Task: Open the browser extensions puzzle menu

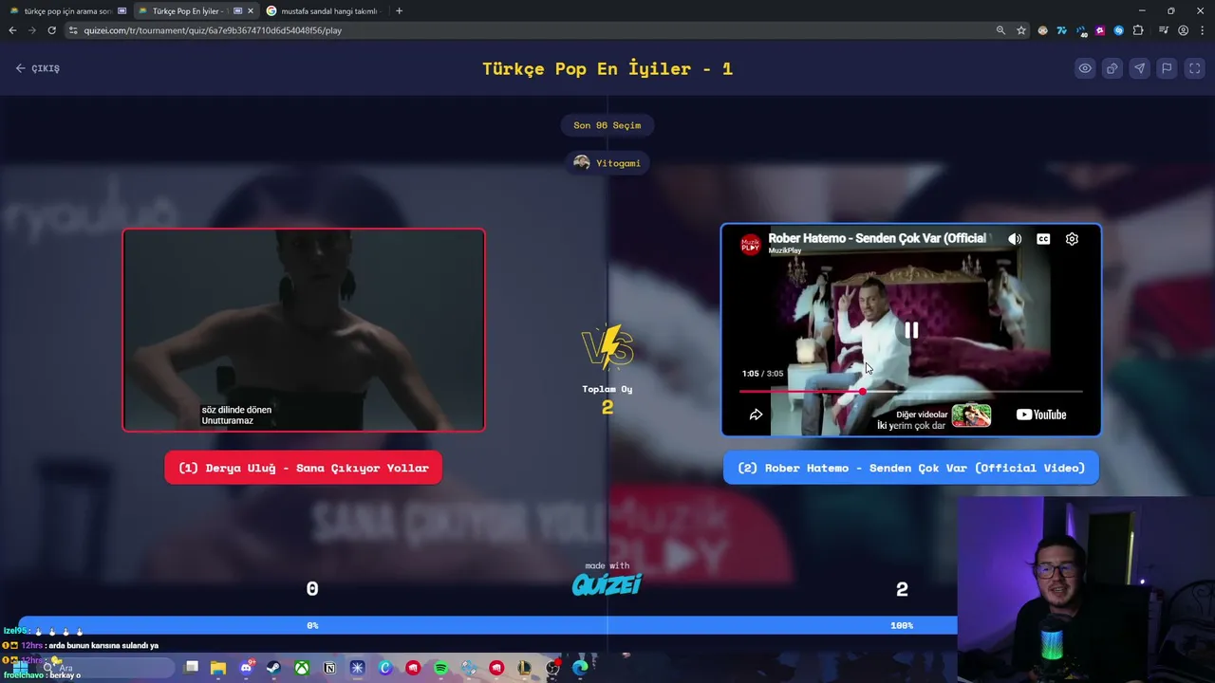Action: pos(1138,30)
